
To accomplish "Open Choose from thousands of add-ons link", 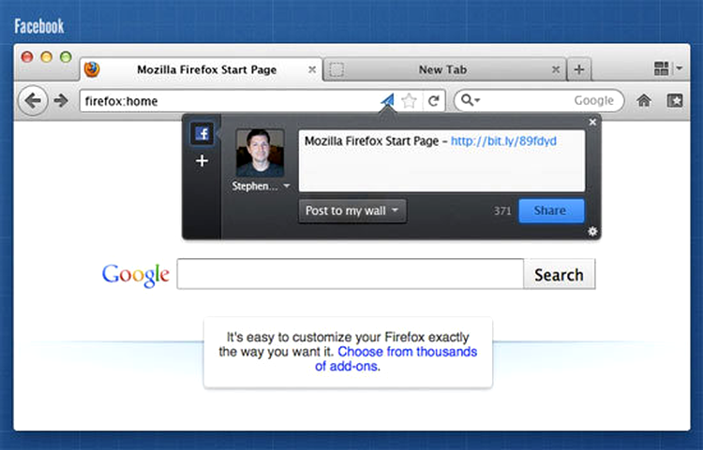I will click(396, 358).
